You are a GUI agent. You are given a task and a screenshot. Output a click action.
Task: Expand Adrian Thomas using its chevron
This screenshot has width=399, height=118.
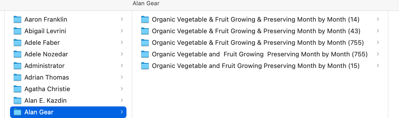(x=122, y=77)
